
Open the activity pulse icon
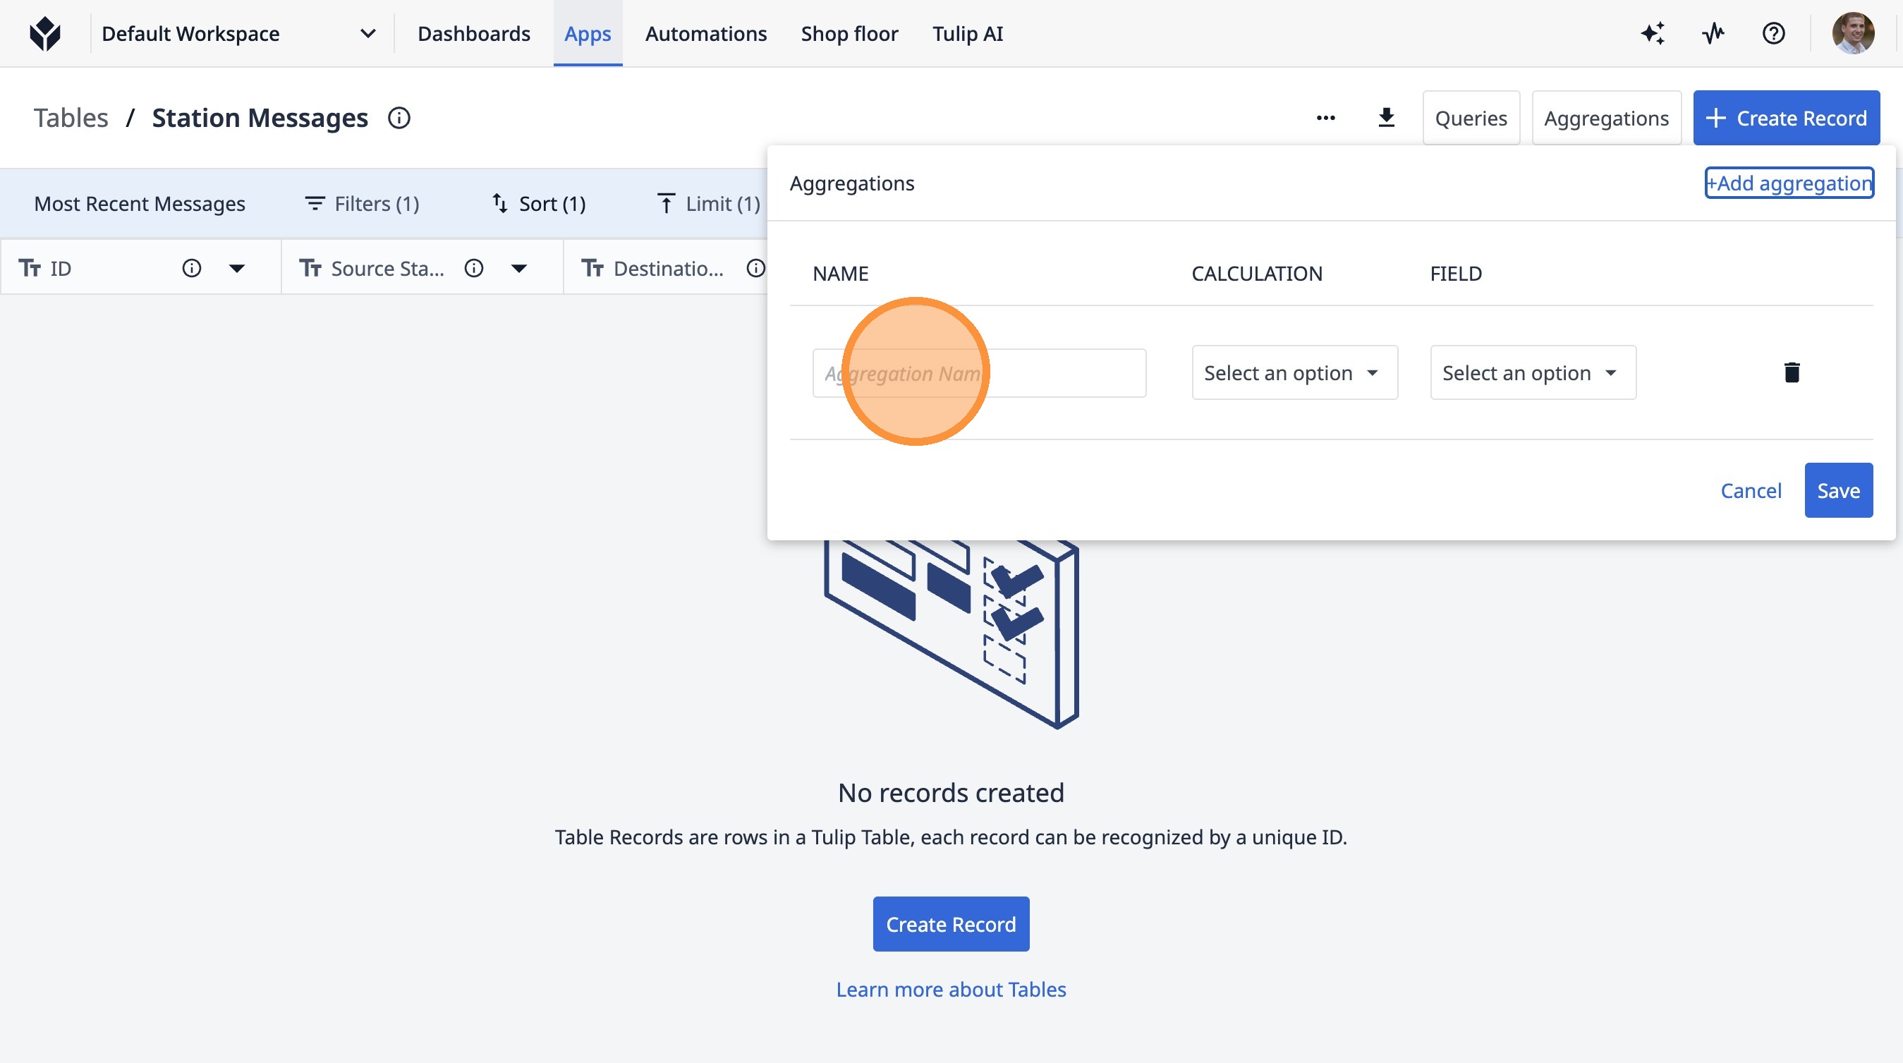(1713, 34)
